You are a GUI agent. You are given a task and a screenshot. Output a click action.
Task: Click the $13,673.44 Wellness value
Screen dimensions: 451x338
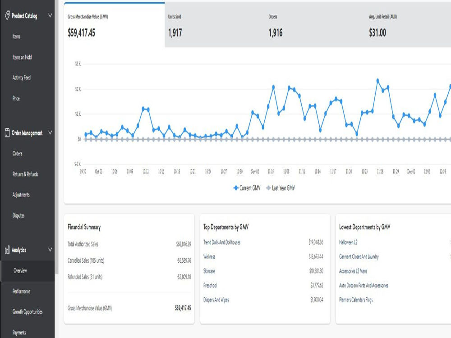pyautogui.click(x=316, y=257)
